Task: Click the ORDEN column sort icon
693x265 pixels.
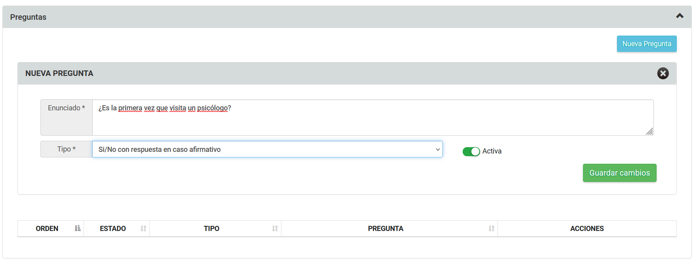Action: tap(78, 228)
